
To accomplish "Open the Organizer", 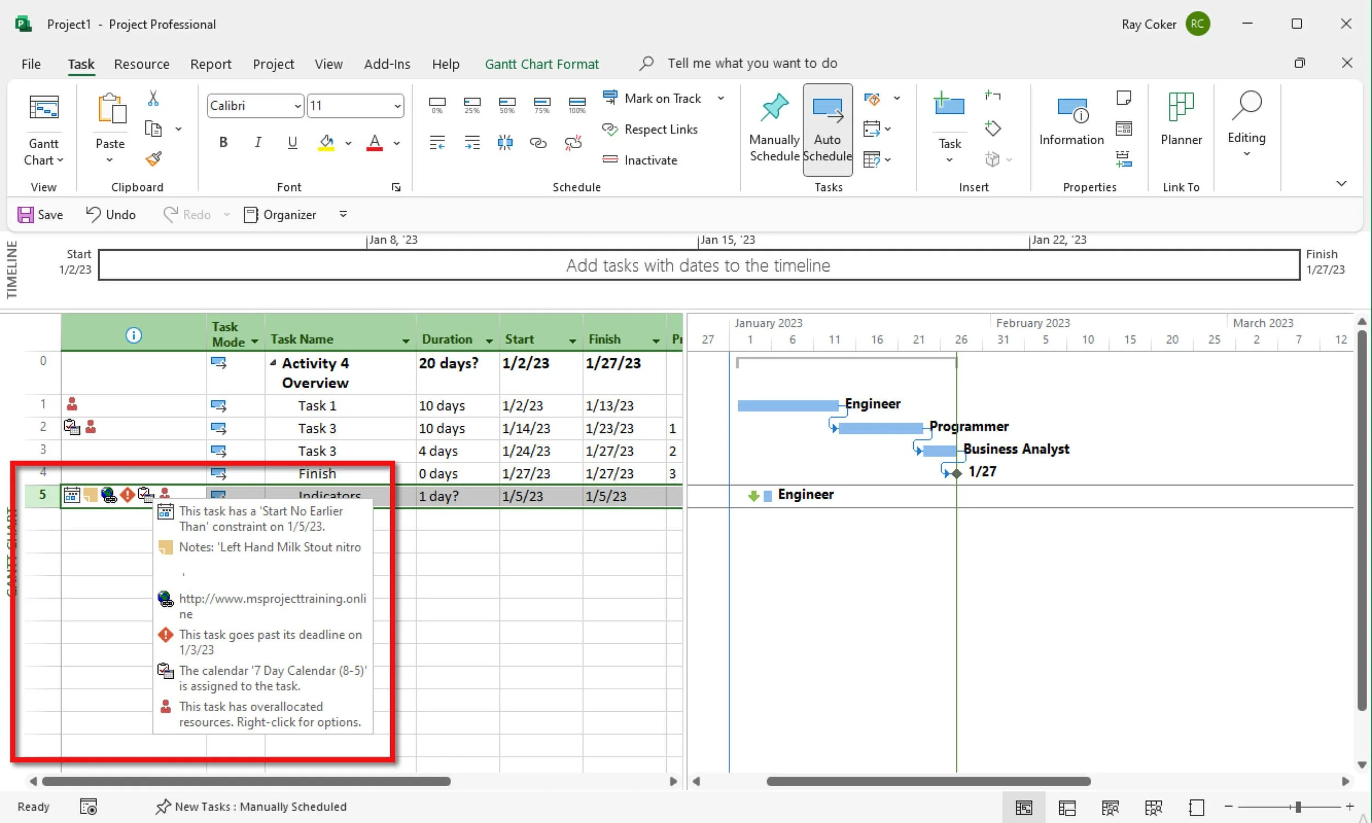I will 280,215.
